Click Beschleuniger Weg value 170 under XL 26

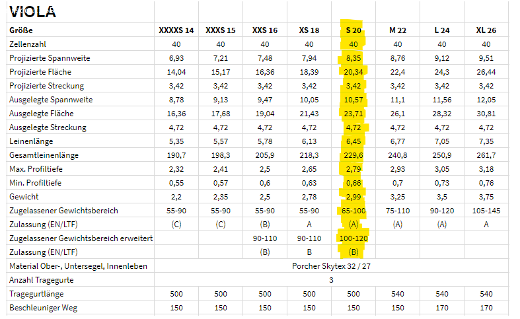486,308
